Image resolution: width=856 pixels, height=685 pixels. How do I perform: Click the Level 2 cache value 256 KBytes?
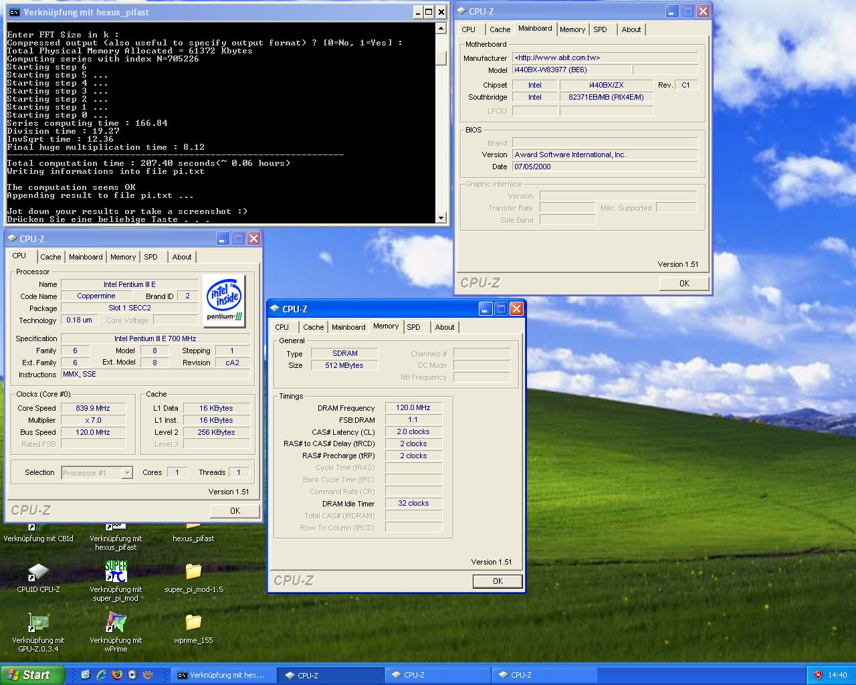coord(216,432)
